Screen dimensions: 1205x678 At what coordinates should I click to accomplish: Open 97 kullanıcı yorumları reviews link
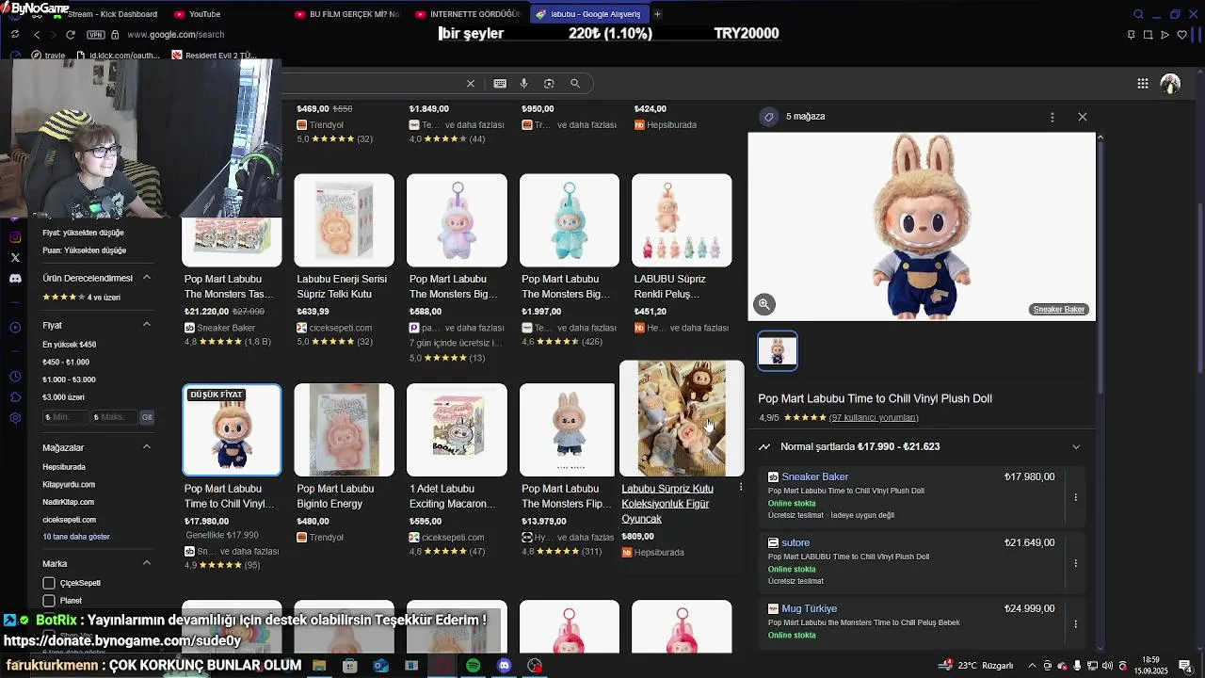click(874, 417)
